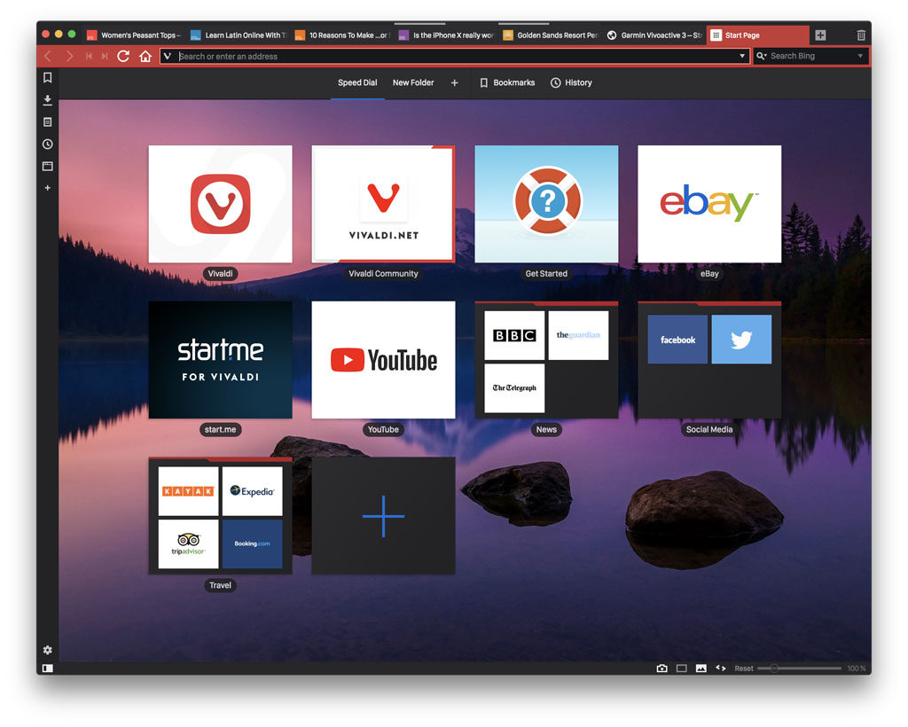The height and width of the screenshot is (727, 908).
Task: Open the Downloads panel in the sidebar
Action: pos(47,100)
